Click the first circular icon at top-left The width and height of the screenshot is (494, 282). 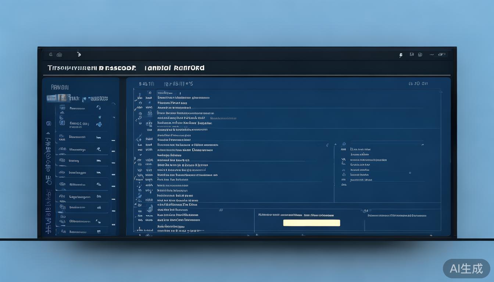(x=51, y=55)
